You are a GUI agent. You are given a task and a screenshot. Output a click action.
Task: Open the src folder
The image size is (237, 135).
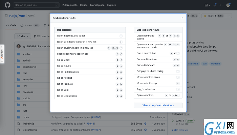tap(24, 105)
